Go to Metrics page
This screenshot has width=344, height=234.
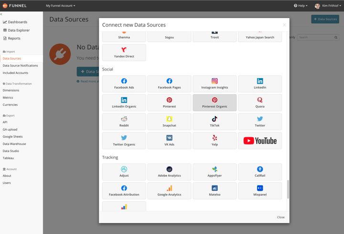[x=8, y=97]
